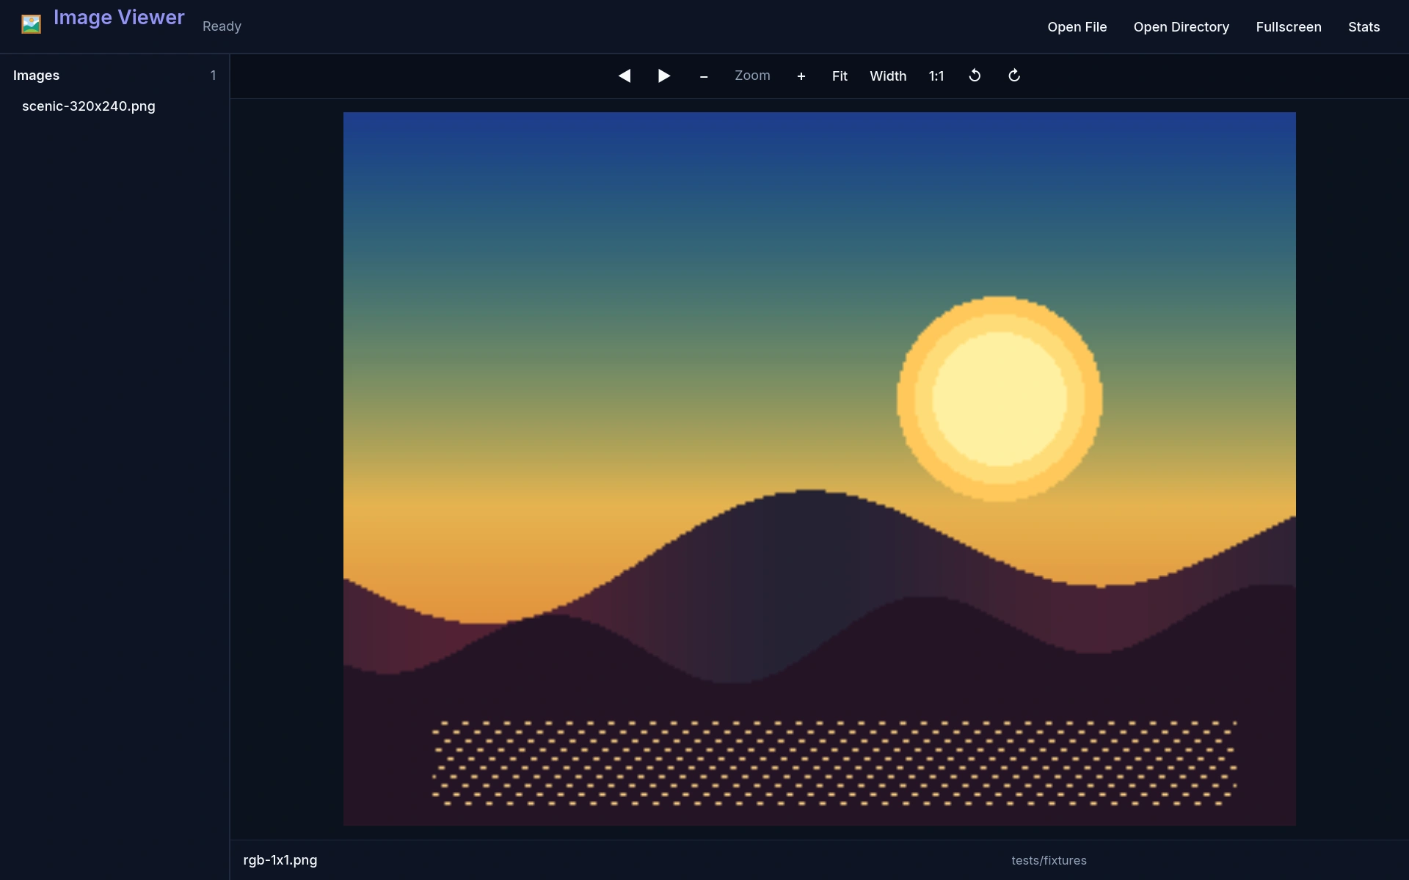The image size is (1409, 880).
Task: Click the image count '1' in sidebar
Action: coord(213,76)
